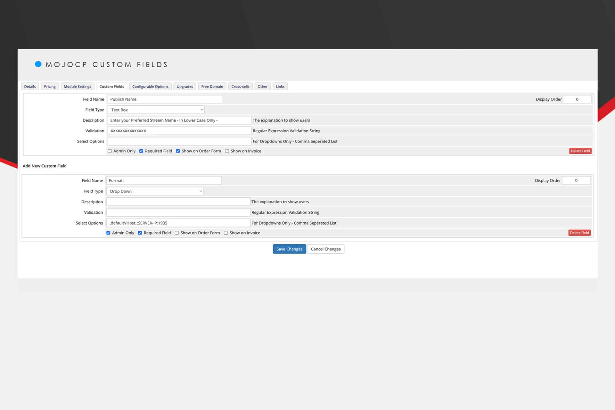
Task: Enable Show on Invoice for Publish Name
Action: click(227, 151)
